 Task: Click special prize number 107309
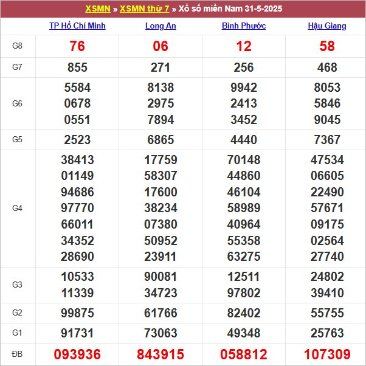[x=327, y=354]
